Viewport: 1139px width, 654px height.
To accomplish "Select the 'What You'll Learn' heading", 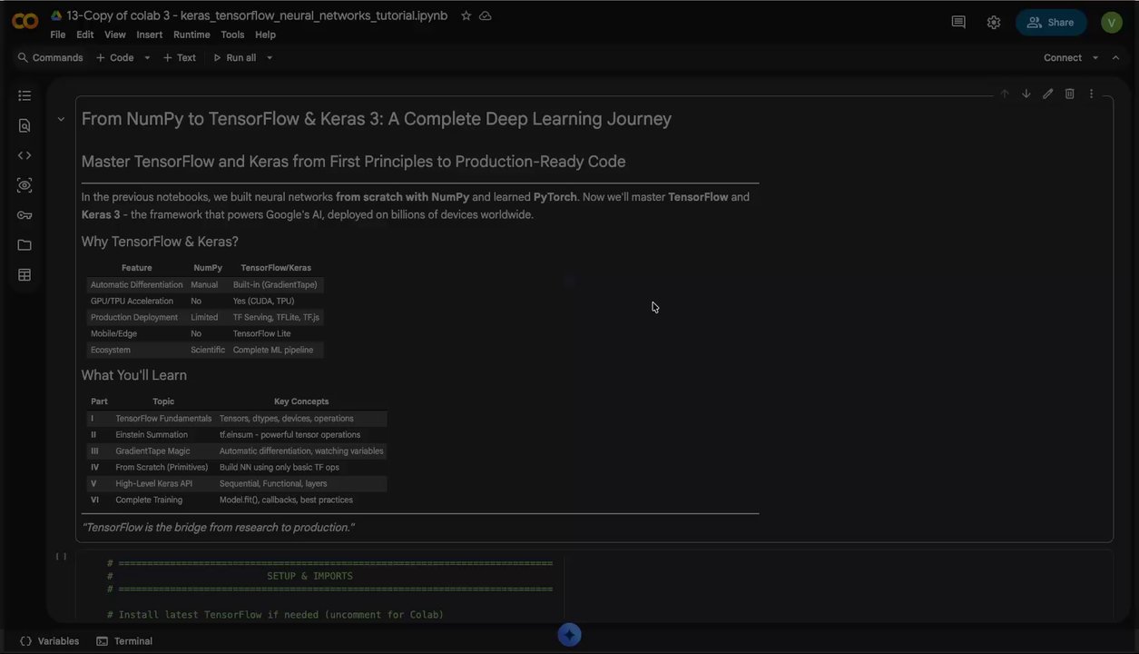I will [134, 375].
